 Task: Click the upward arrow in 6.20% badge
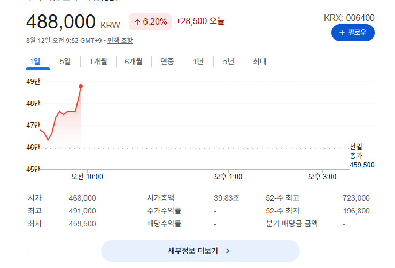coord(137,22)
